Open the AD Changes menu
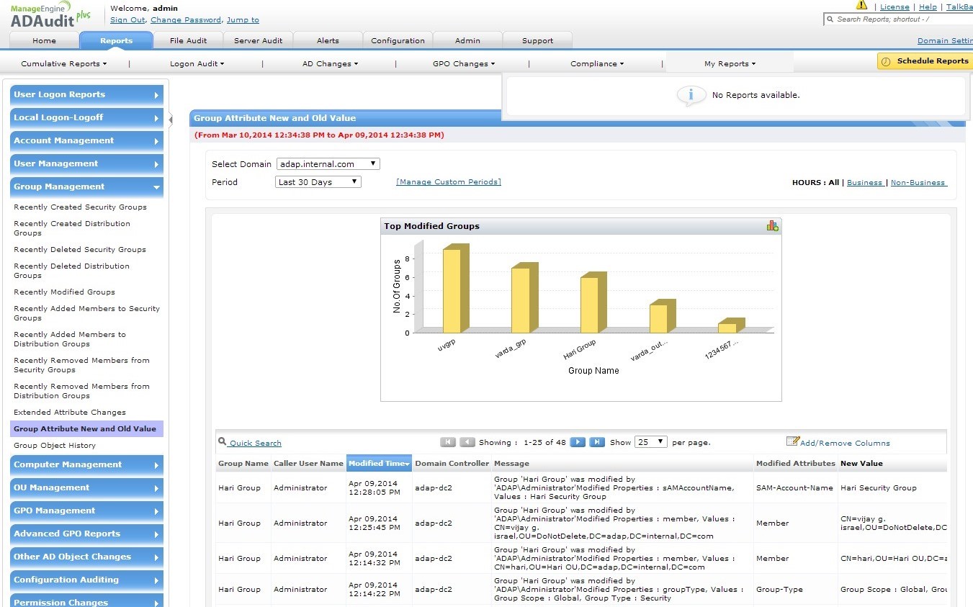973x607 pixels. coord(330,64)
